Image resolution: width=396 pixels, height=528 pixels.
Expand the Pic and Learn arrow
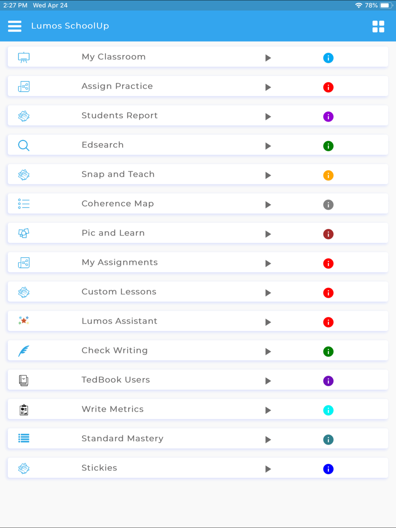pyautogui.click(x=268, y=234)
